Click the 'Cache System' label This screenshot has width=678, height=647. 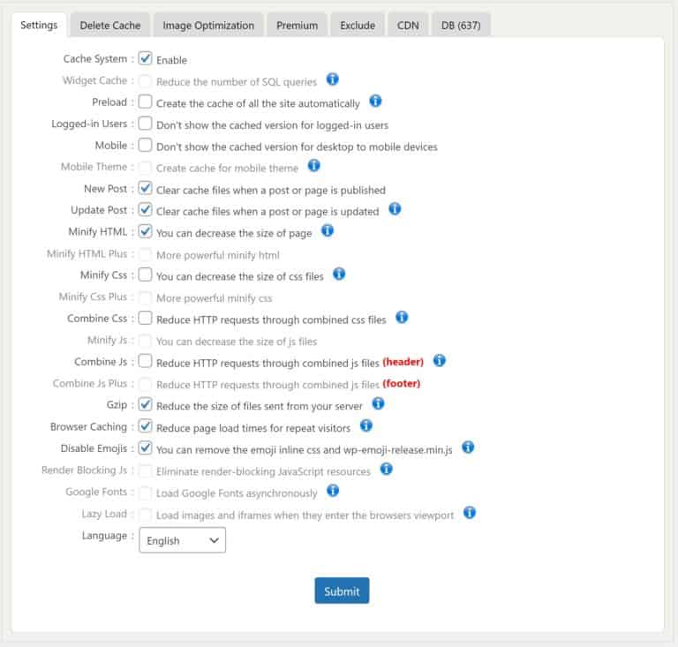95,59
